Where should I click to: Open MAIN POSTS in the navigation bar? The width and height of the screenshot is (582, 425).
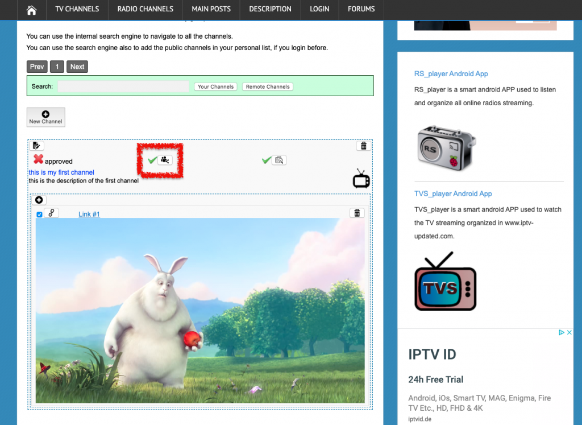point(211,9)
